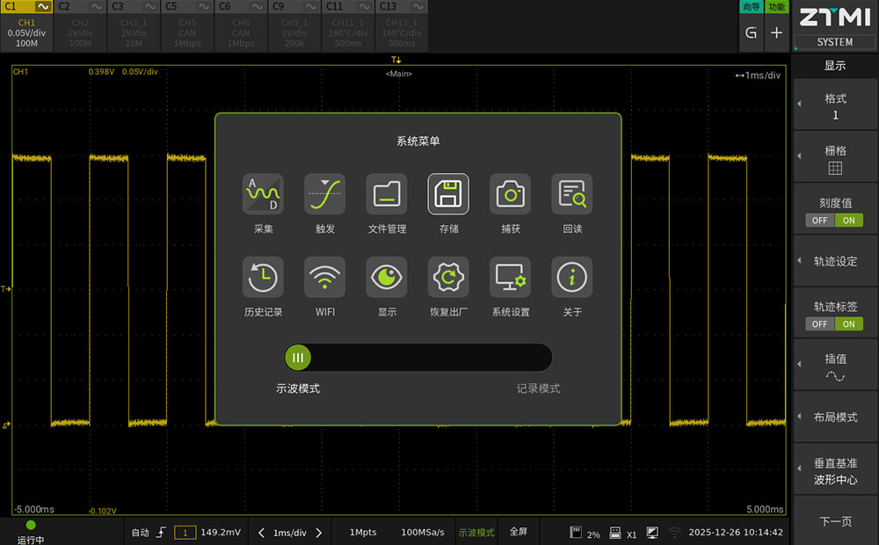Screen dimensions: 879x545
Task: Expand the 格式 format option
Action: click(x=835, y=106)
